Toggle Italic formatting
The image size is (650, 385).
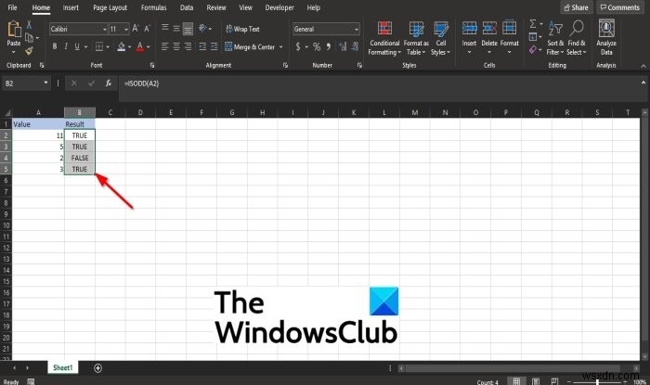[66, 46]
